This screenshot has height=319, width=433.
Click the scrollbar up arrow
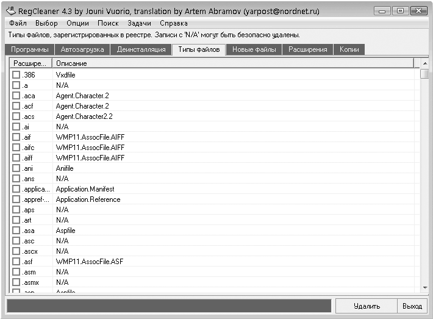[x=425, y=63]
